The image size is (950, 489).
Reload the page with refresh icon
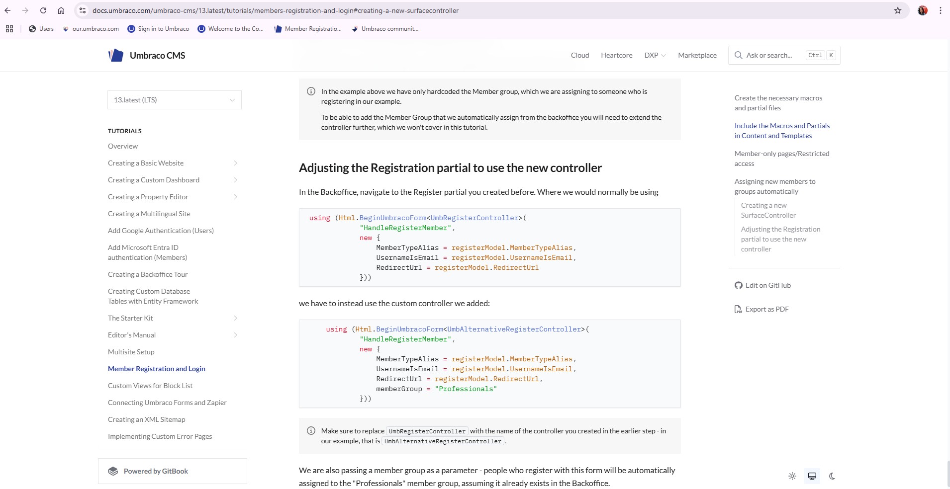coord(43,10)
